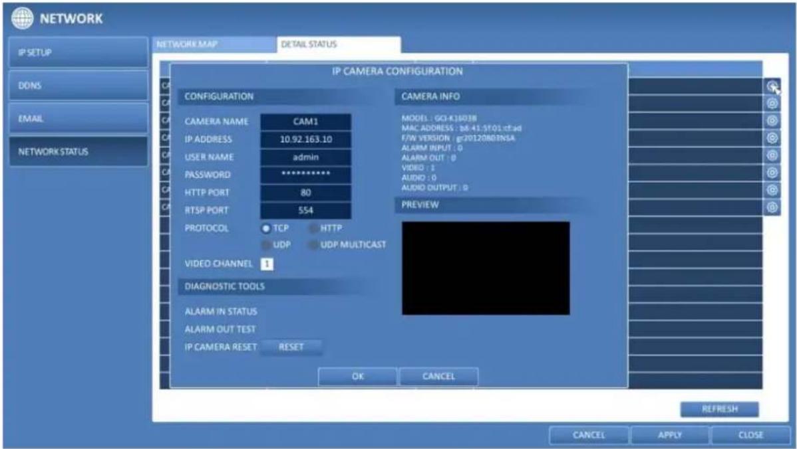Select the UDP protocol option
This screenshot has height=449, width=797.
pos(266,244)
